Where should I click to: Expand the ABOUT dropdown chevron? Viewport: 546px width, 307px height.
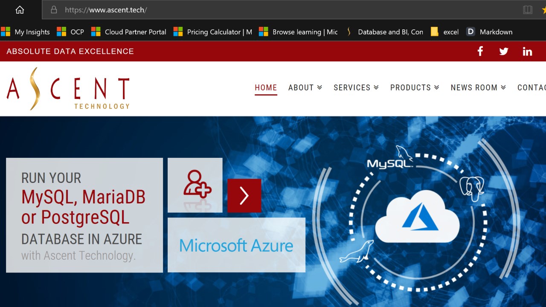319,87
